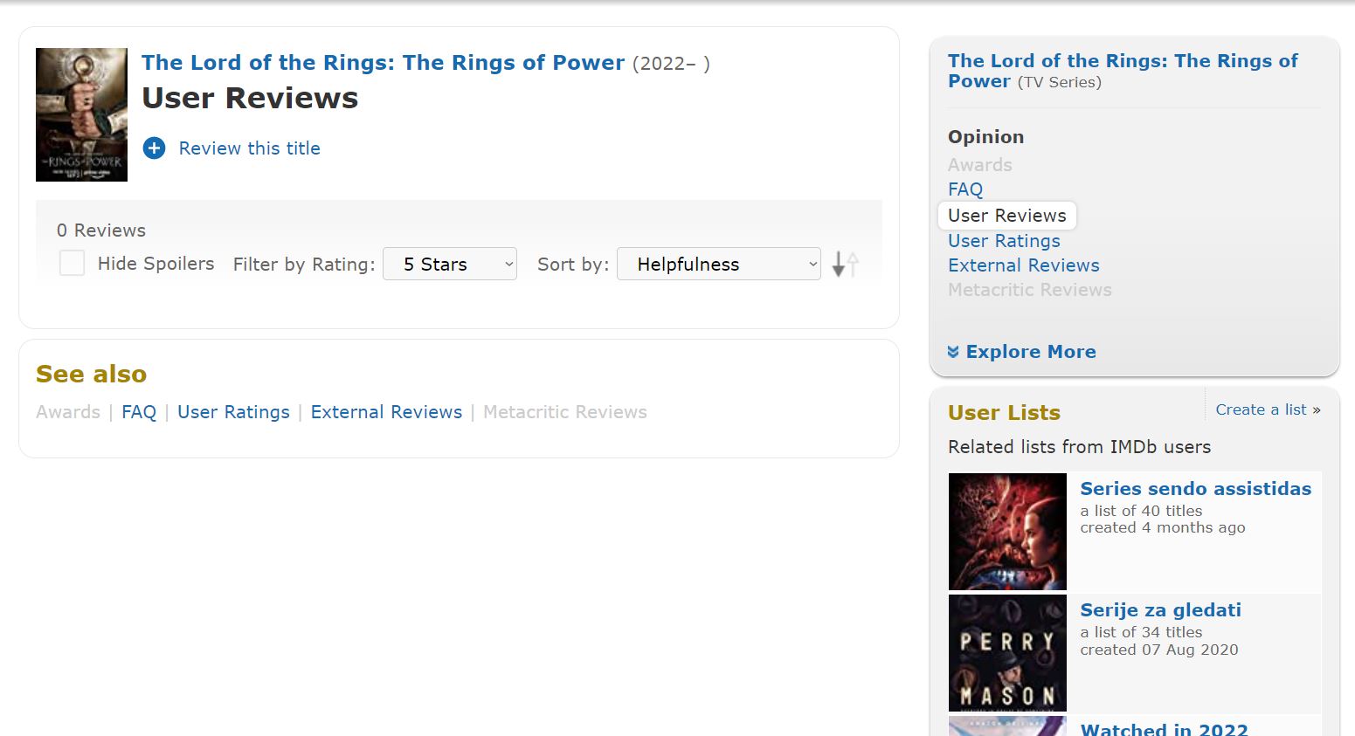Image resolution: width=1355 pixels, height=736 pixels.
Task: Open FAQ in the sidebar
Action: point(965,189)
